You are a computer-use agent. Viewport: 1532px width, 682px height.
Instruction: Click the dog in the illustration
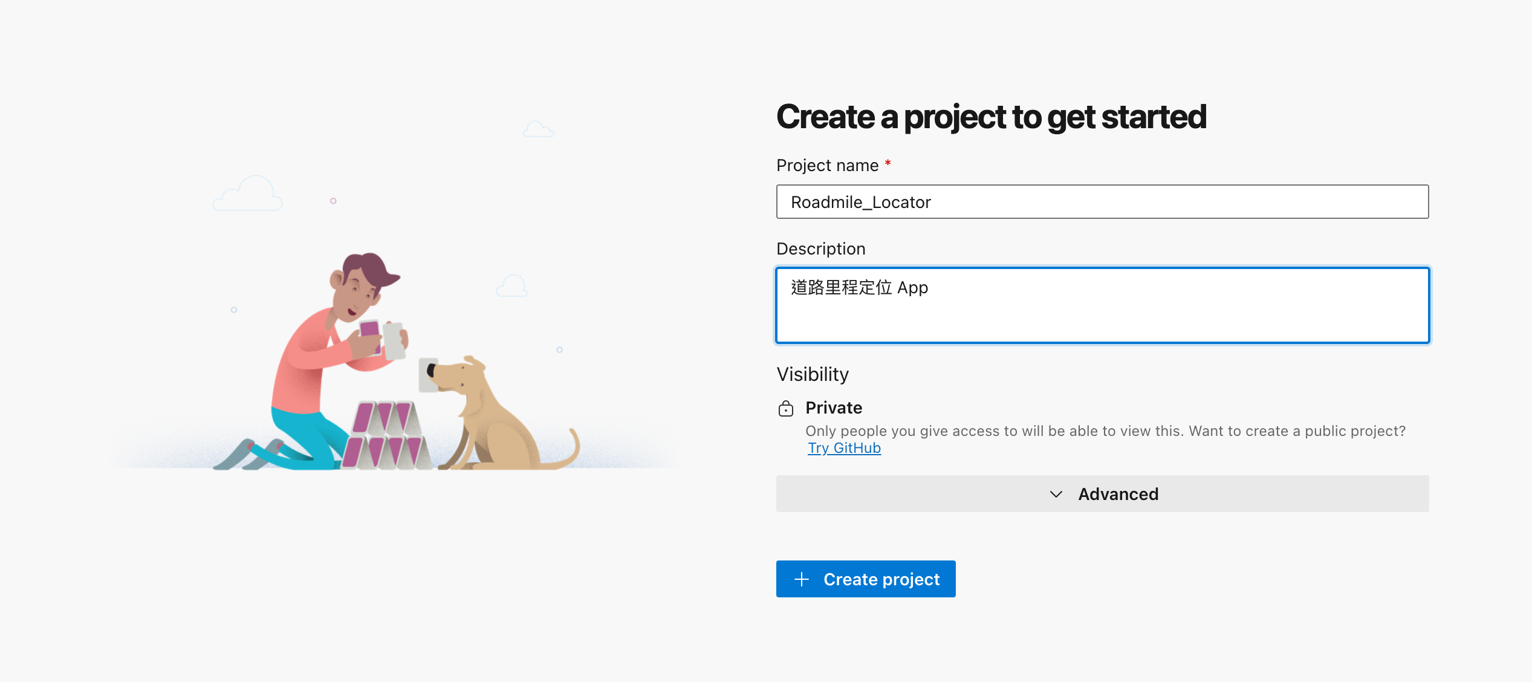point(496,417)
